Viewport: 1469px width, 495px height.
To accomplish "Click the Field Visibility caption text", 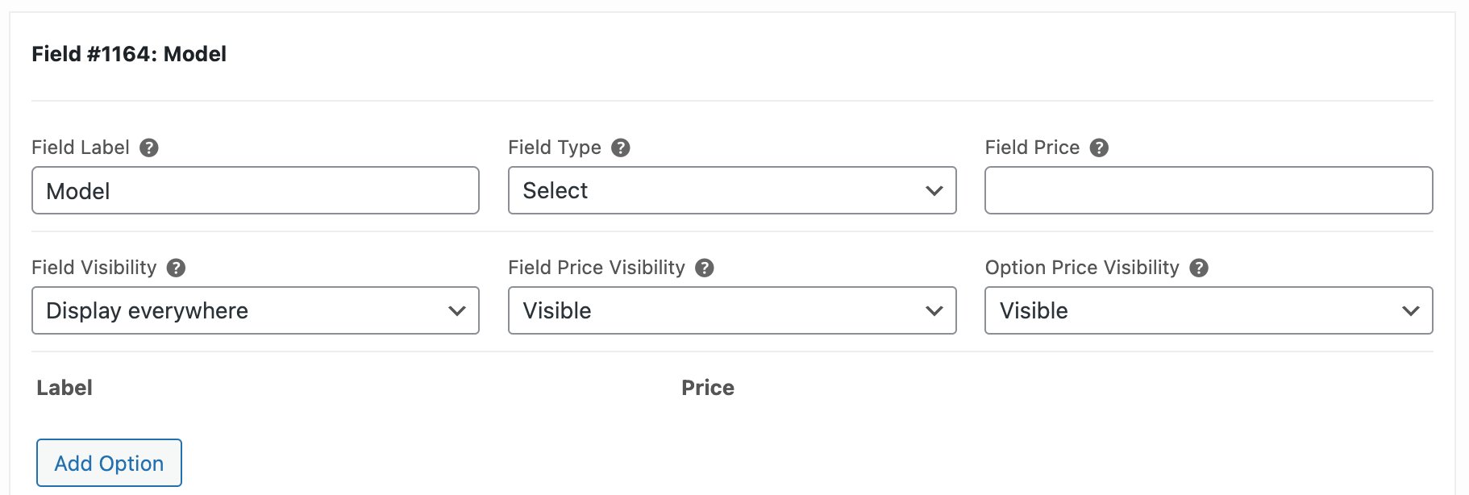I will (x=94, y=268).
